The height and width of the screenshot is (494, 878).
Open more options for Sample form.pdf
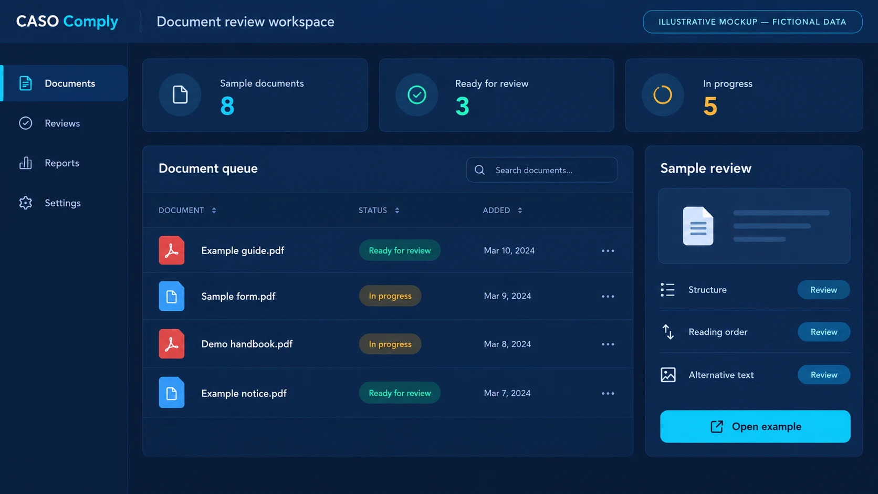(608, 297)
